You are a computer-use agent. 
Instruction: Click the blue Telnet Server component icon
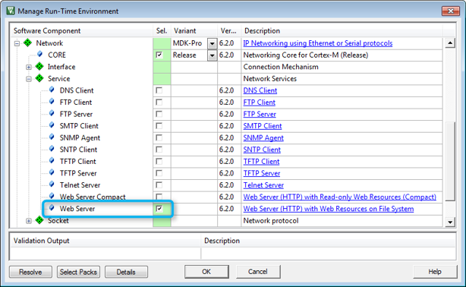pos(52,184)
